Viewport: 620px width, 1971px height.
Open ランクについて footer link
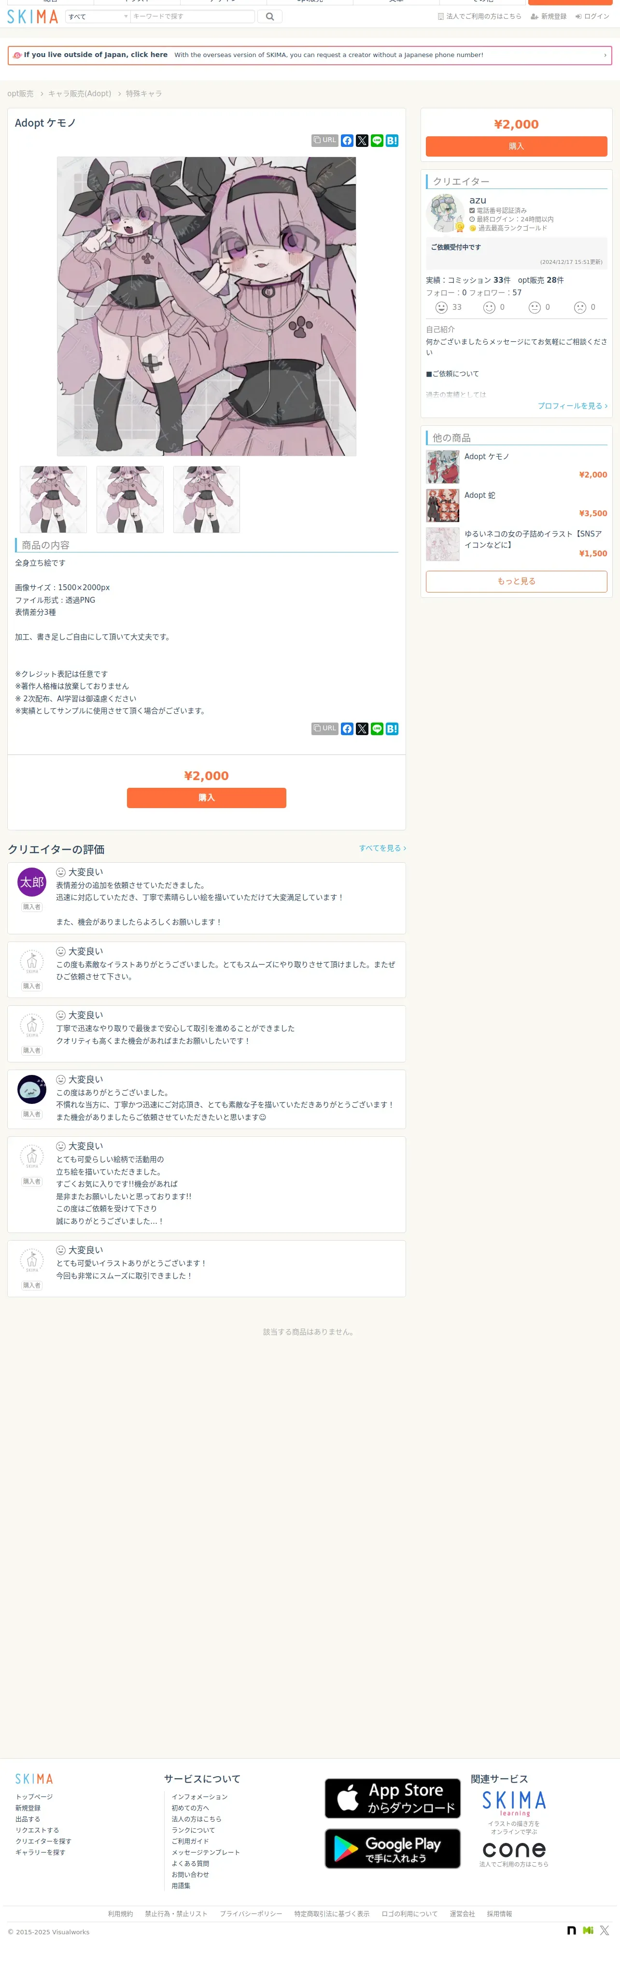tap(194, 1831)
